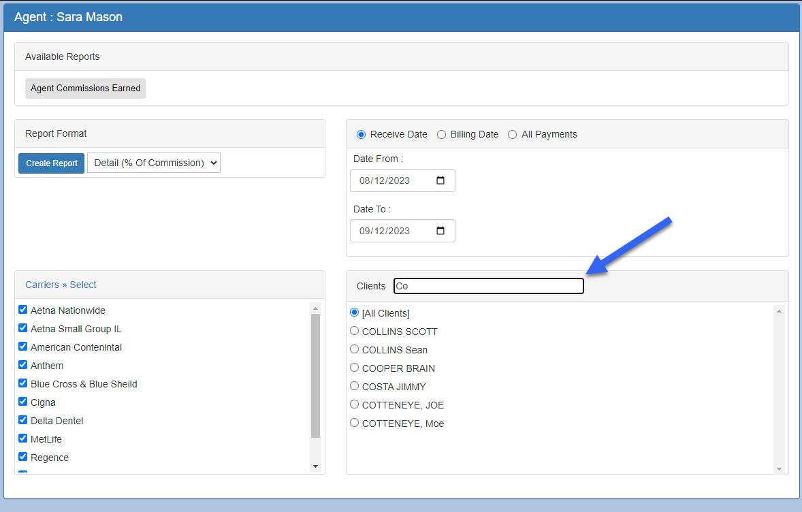Open the Date From calendar picker
This screenshot has height=512, width=802.
tap(438, 180)
